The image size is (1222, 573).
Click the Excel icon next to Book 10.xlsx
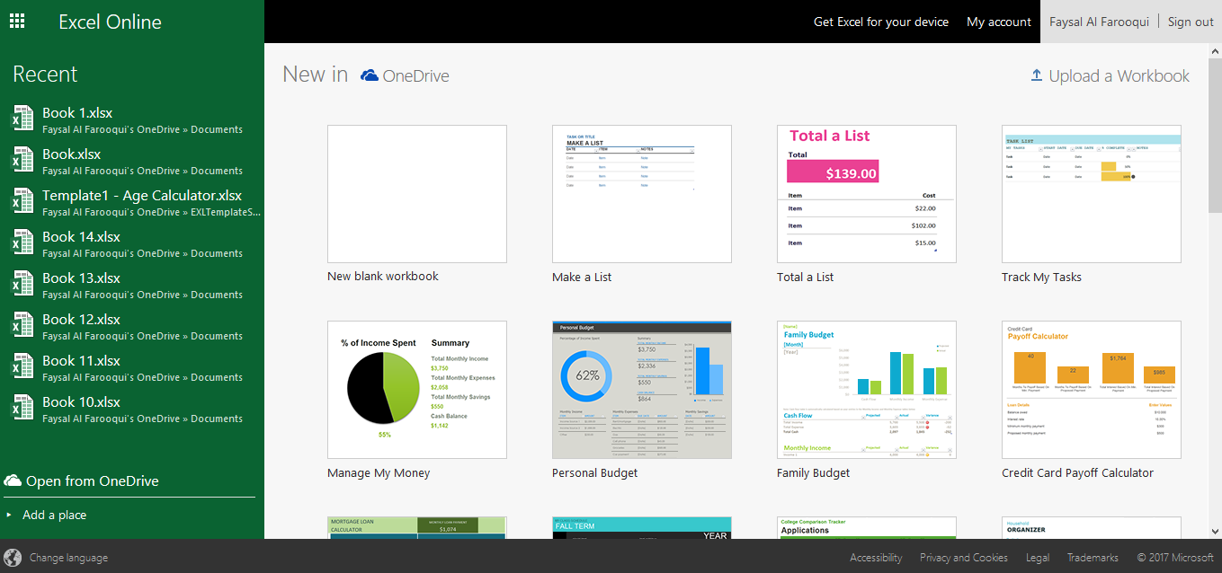[x=22, y=409]
